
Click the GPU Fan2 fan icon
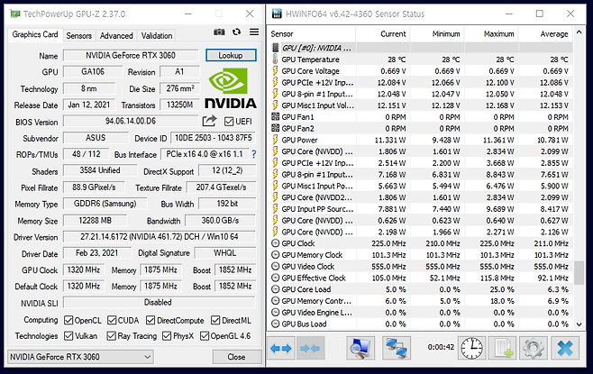276,128
